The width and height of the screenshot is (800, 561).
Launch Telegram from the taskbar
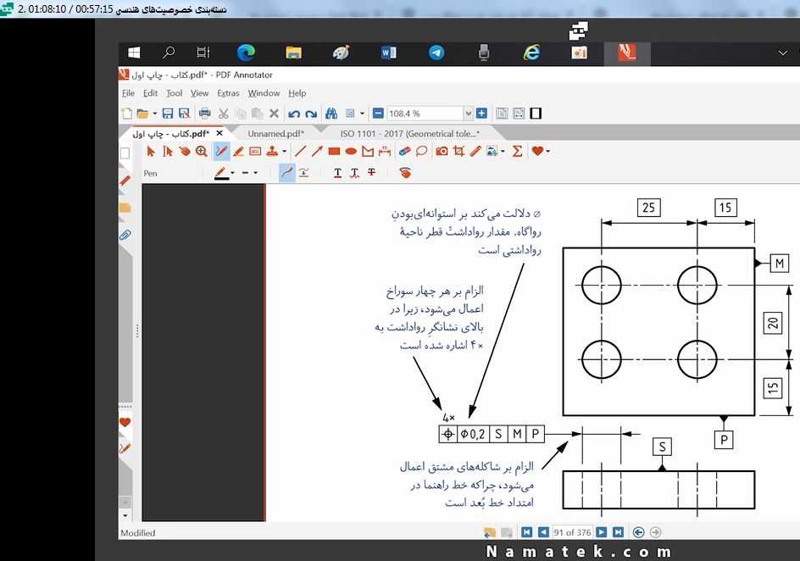coord(436,53)
